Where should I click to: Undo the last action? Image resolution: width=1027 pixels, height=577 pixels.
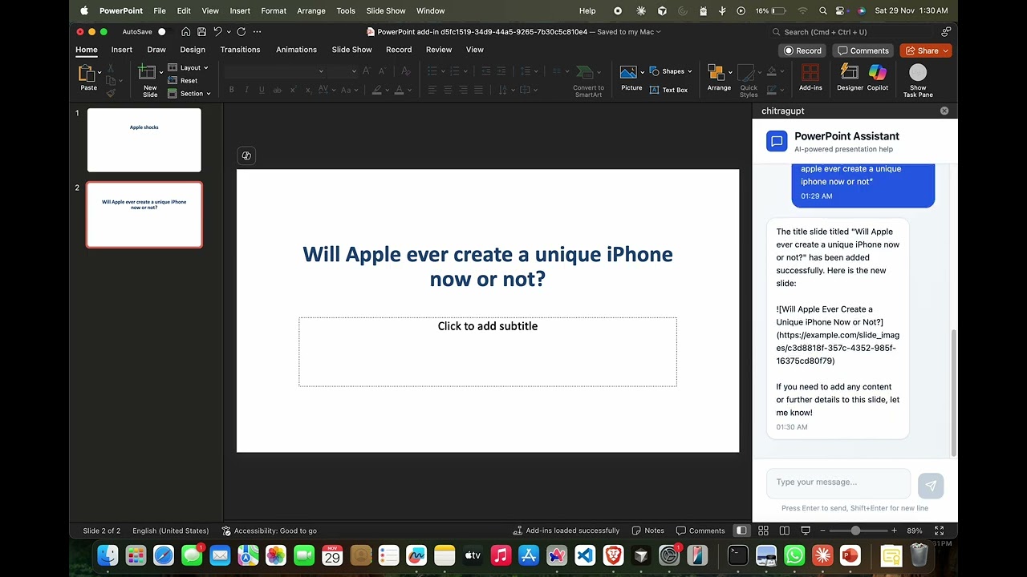217,32
